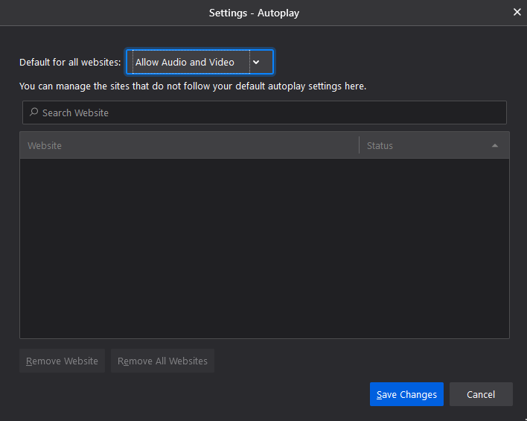The image size is (527, 421).
Task: Click the divider between Website and Status columns
Action: coord(359,145)
